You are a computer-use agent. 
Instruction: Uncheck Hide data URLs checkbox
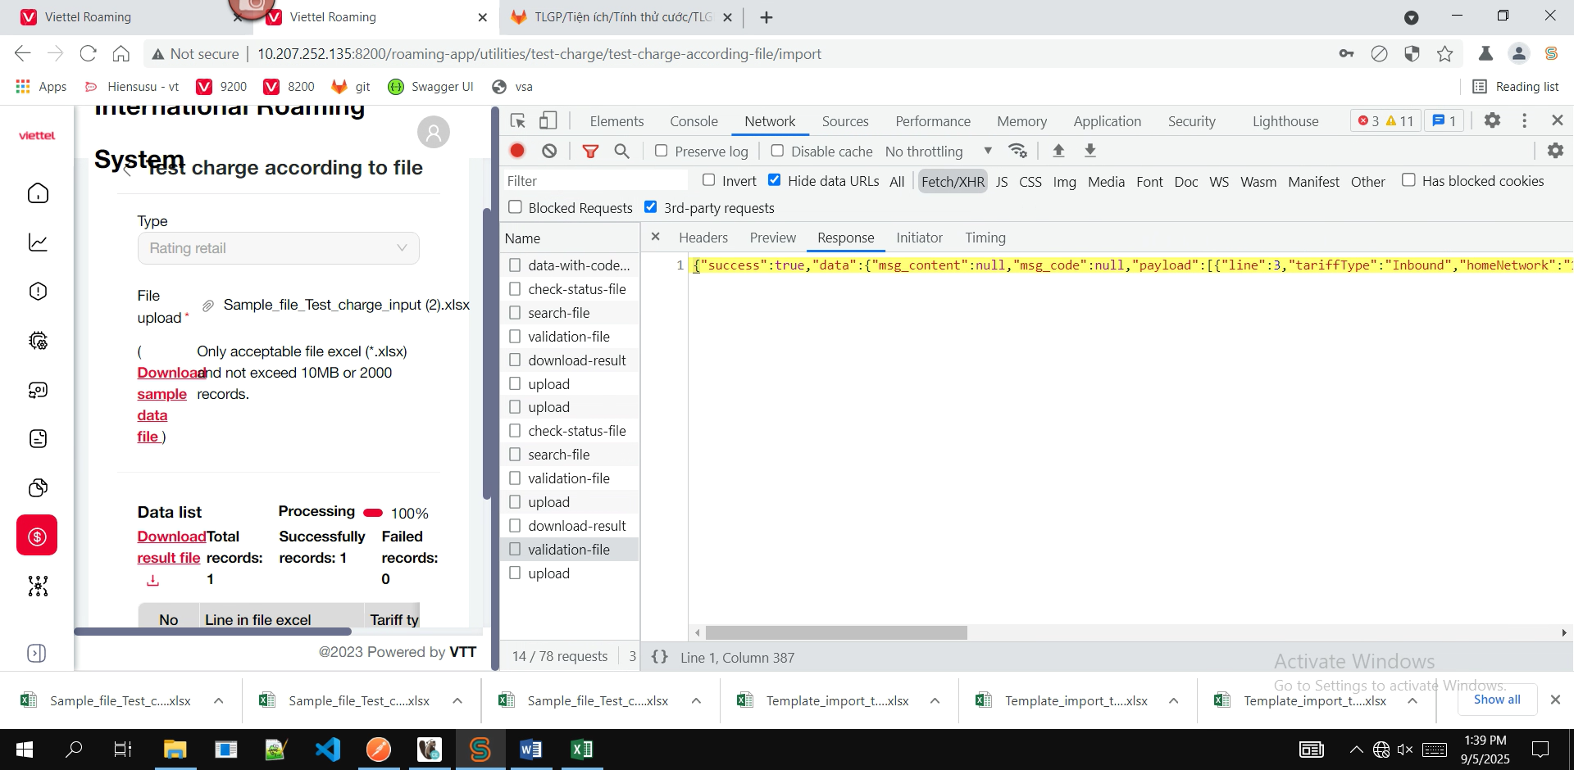tap(774, 180)
